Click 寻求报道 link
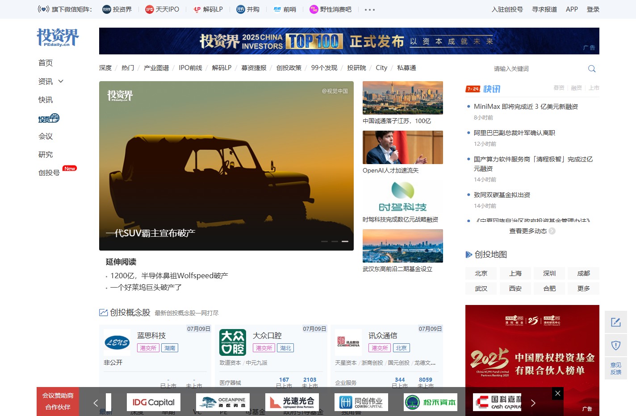The image size is (636, 416). [544, 9]
